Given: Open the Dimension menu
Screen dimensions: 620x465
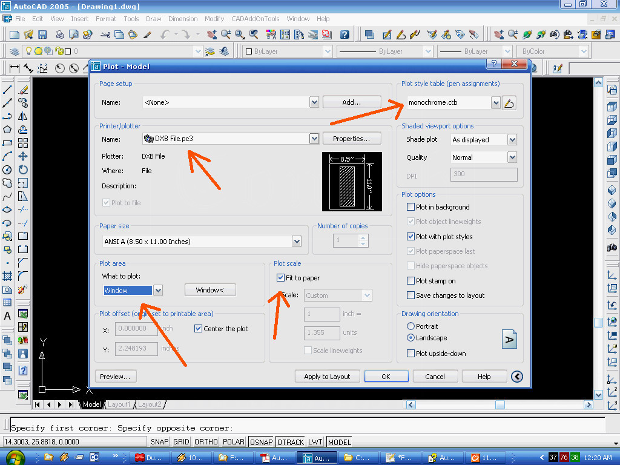Looking at the screenshot, I should (x=183, y=19).
